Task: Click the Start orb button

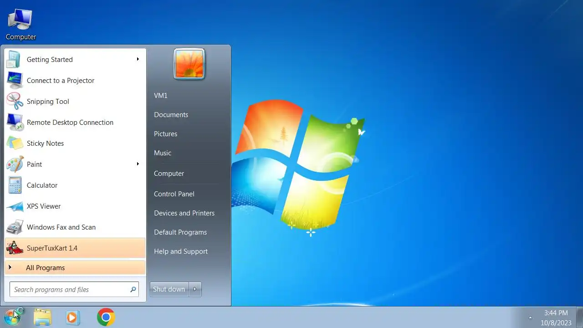Action: tap(12, 317)
